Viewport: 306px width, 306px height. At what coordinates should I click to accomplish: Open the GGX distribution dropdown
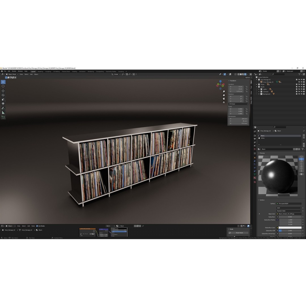point(289,208)
